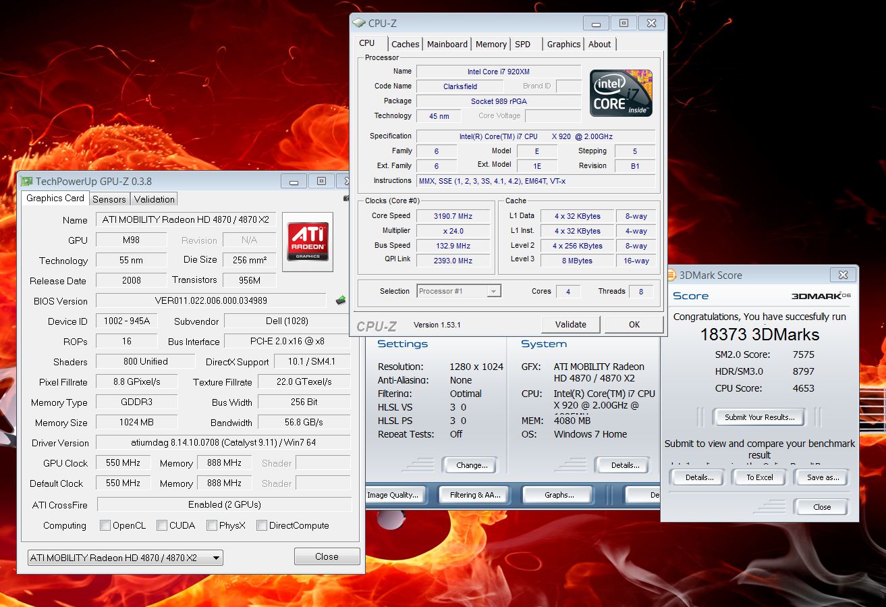Click the green BIOS save chip icon in GPU-Z
Image resolution: width=886 pixels, height=607 pixels.
(x=341, y=300)
